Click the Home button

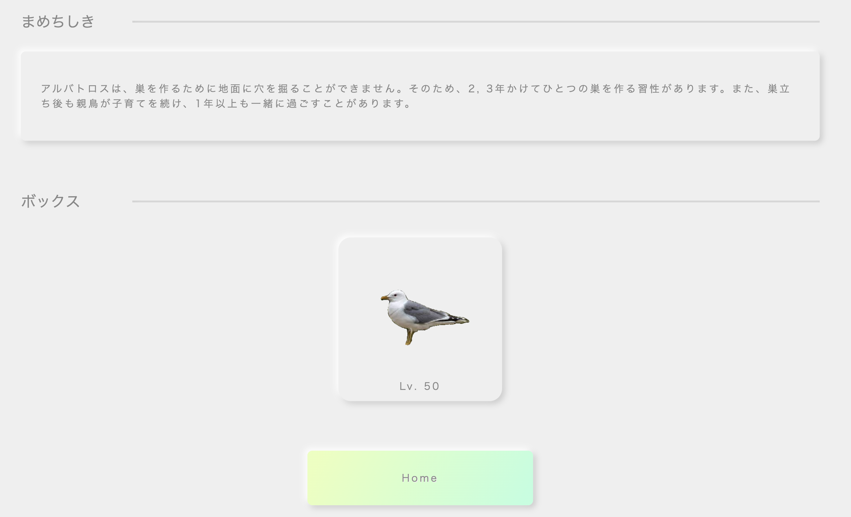click(x=420, y=478)
